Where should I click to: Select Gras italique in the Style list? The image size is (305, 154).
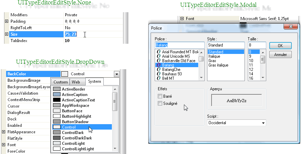218,65
